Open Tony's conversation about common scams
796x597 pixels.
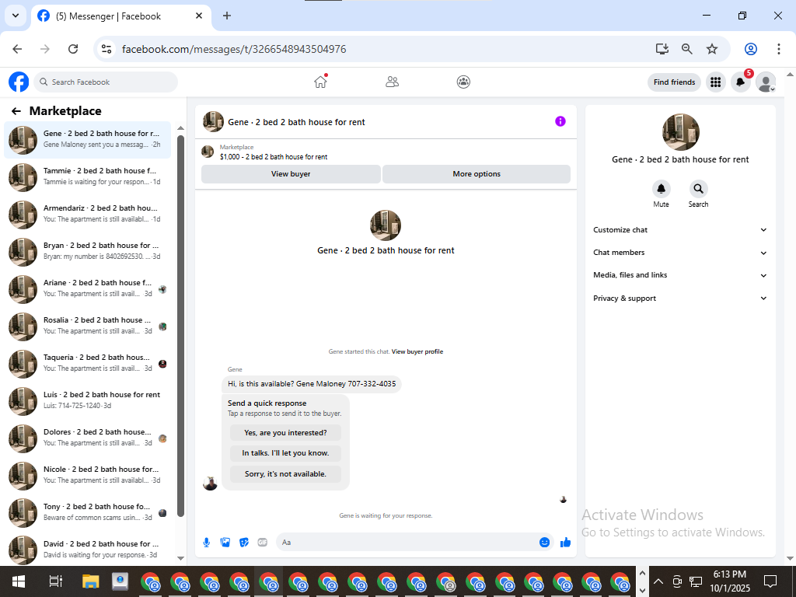pyautogui.click(x=87, y=513)
